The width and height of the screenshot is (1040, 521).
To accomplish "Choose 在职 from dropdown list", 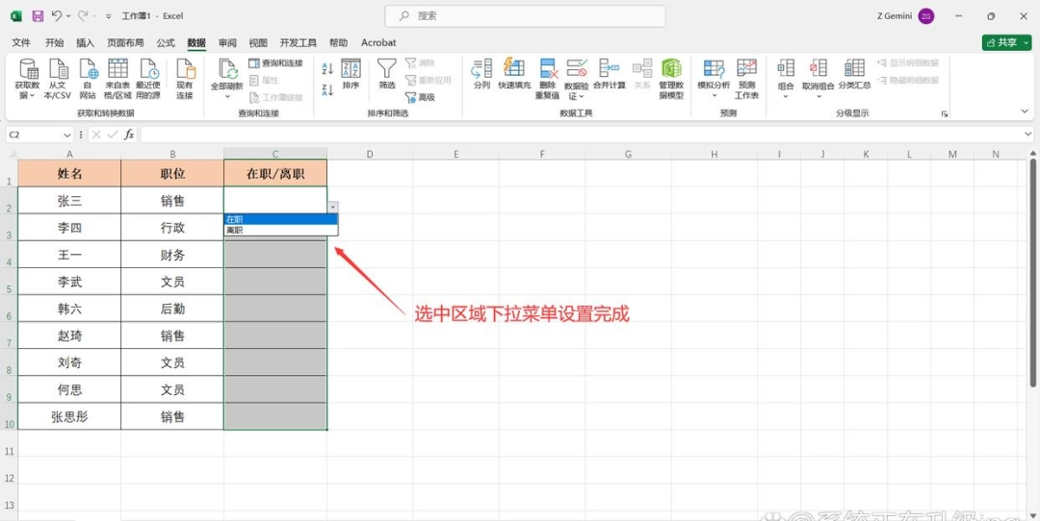I will 281,219.
